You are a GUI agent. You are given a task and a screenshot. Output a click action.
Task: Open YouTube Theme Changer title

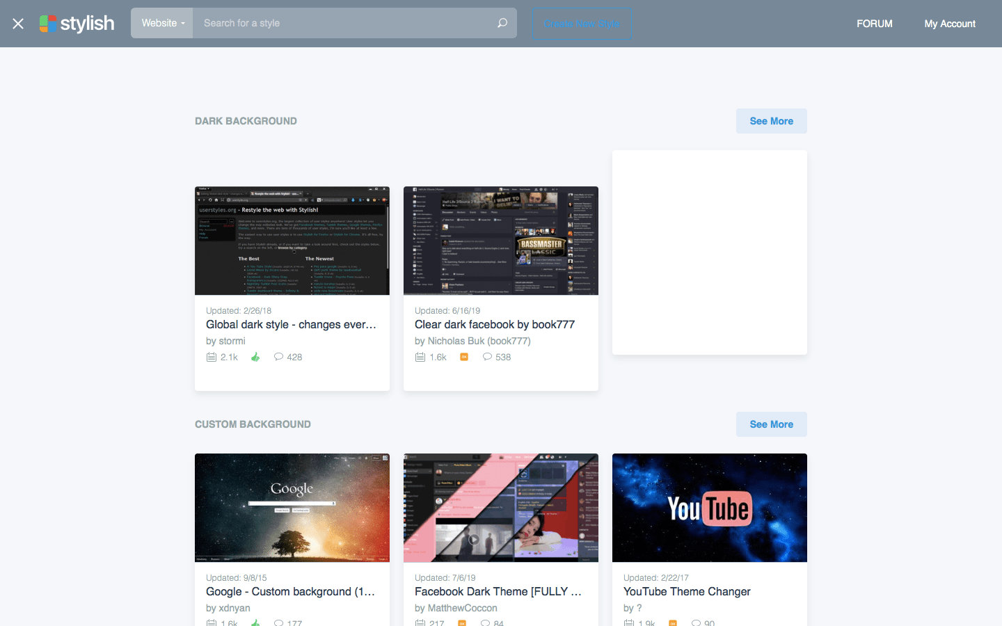point(687,592)
